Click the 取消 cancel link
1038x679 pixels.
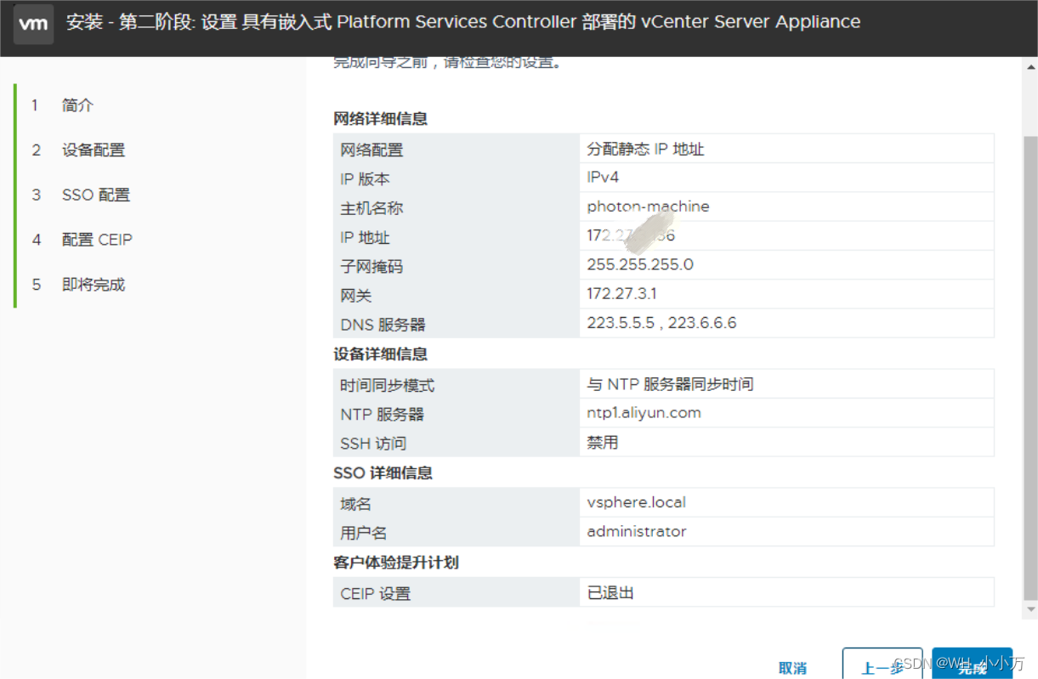[792, 668]
